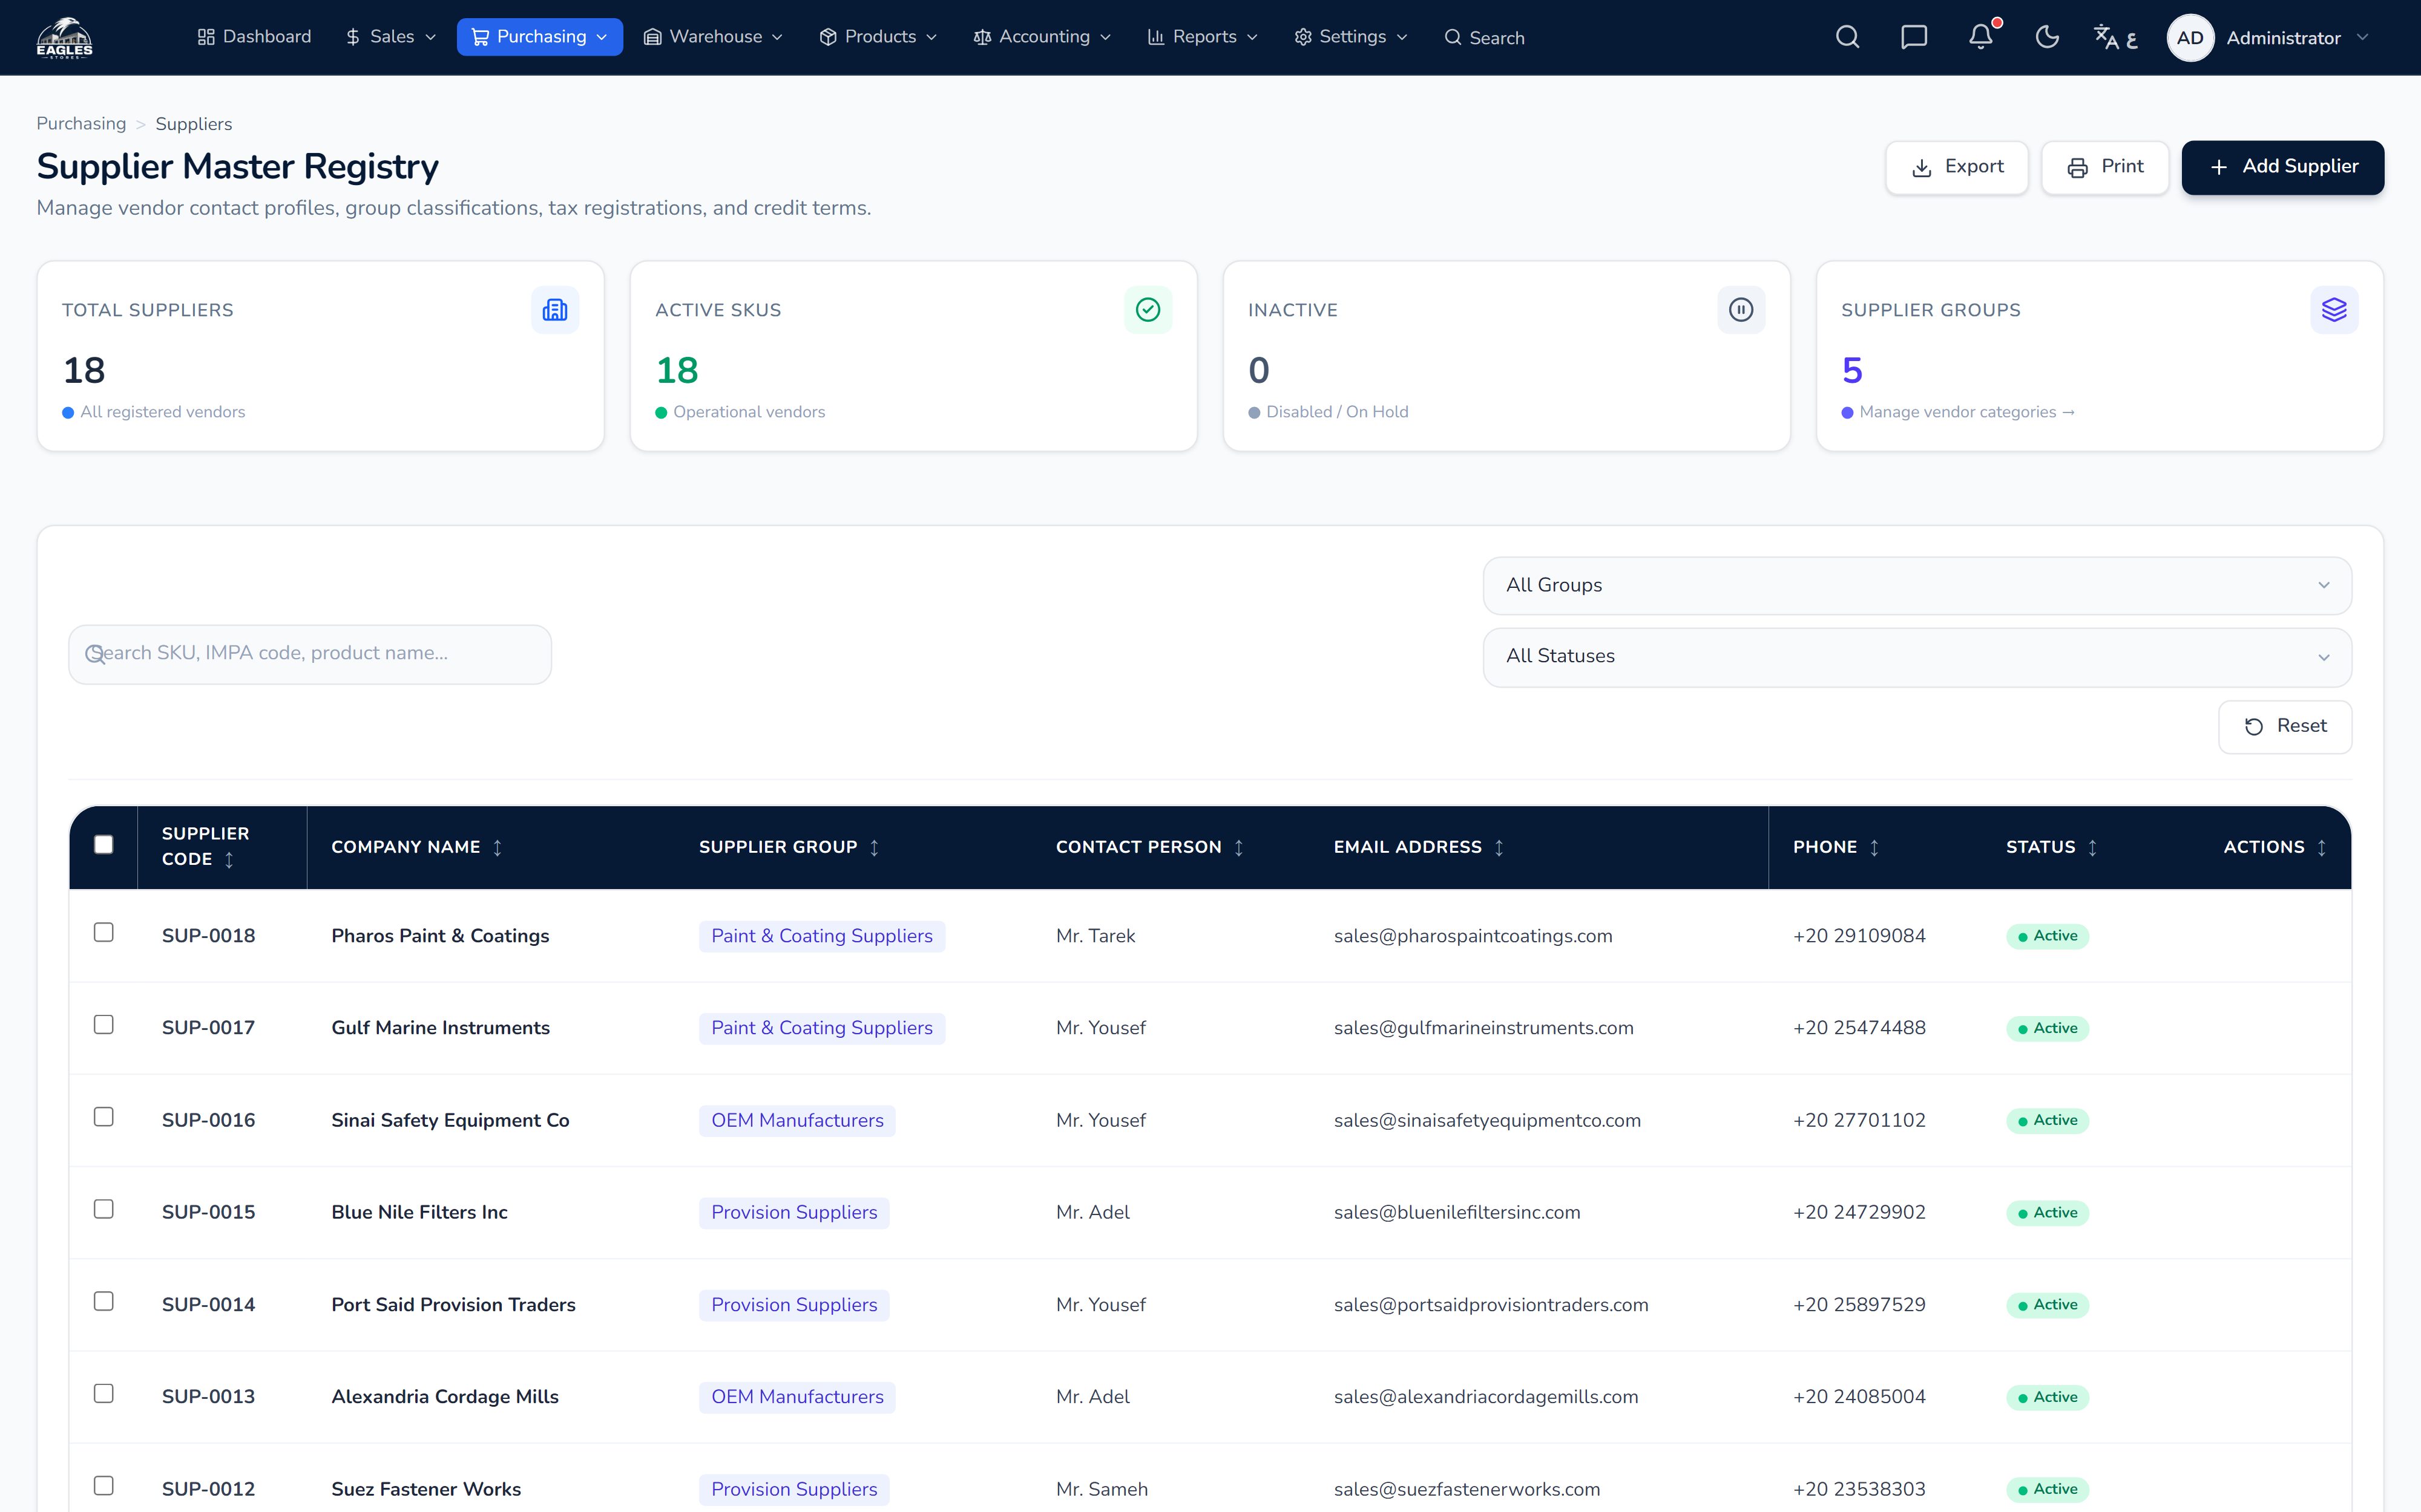
Task: Click the magnifier search icon in header
Action: point(1848,37)
